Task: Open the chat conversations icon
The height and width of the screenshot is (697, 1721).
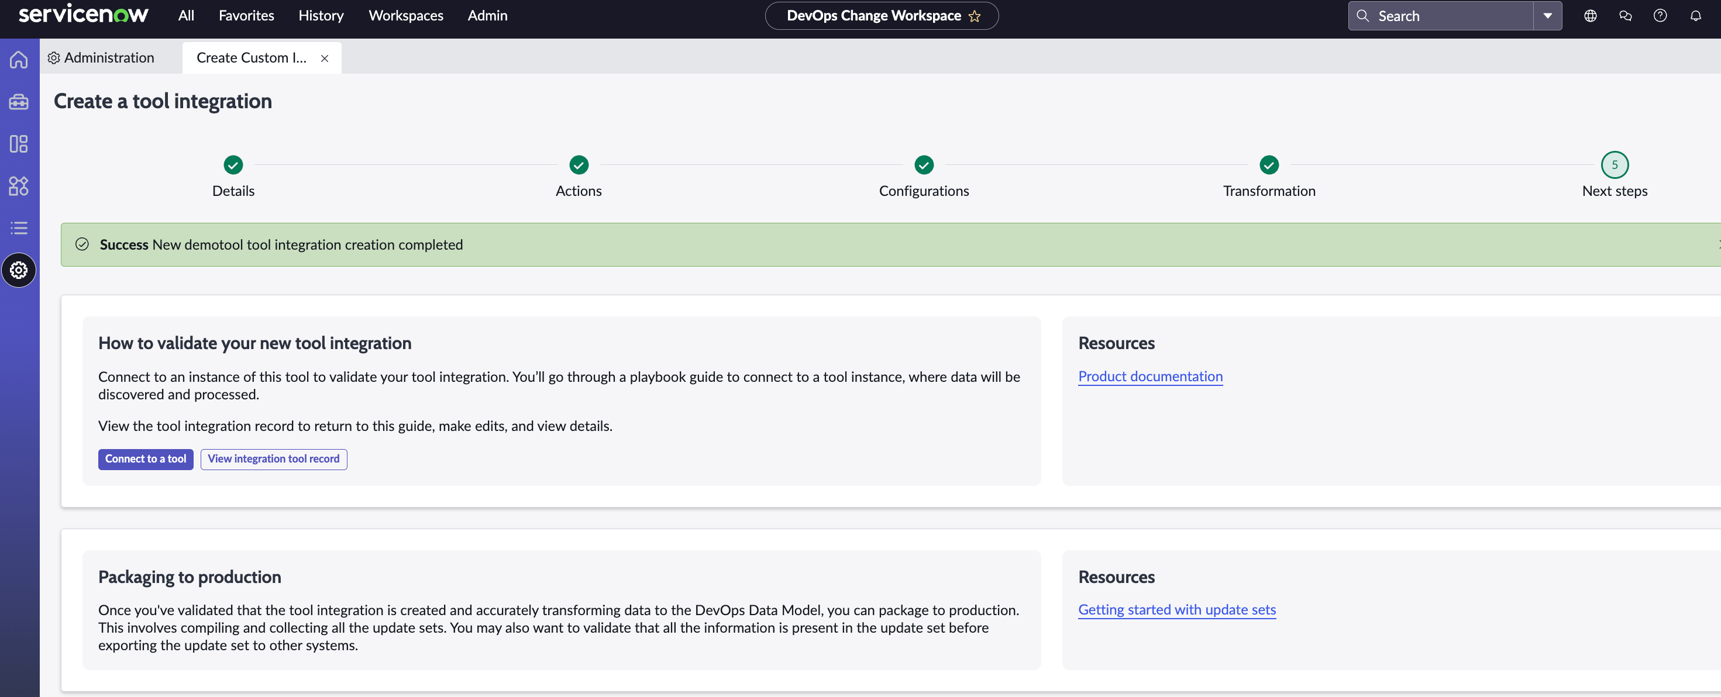Action: tap(1626, 16)
